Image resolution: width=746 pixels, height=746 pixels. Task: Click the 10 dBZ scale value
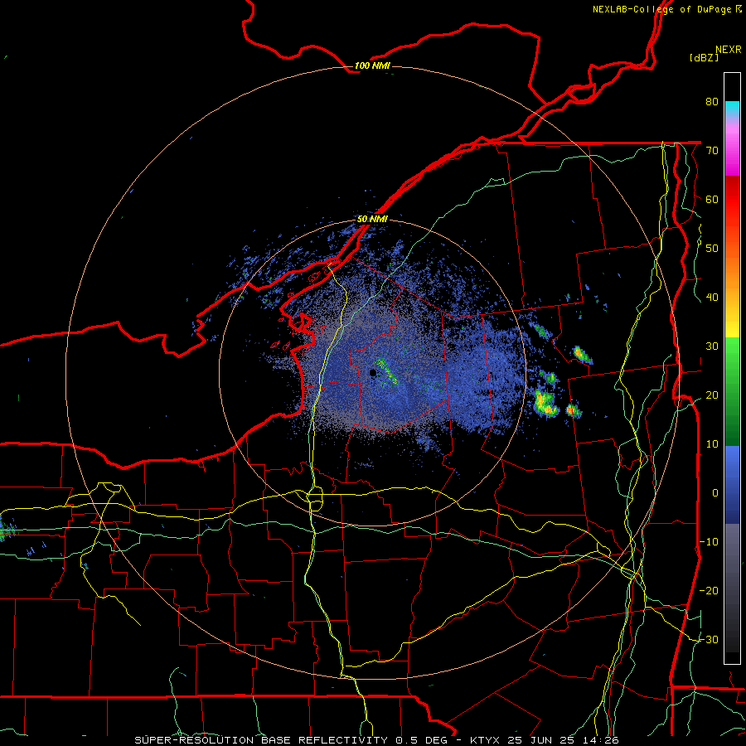[x=712, y=444]
